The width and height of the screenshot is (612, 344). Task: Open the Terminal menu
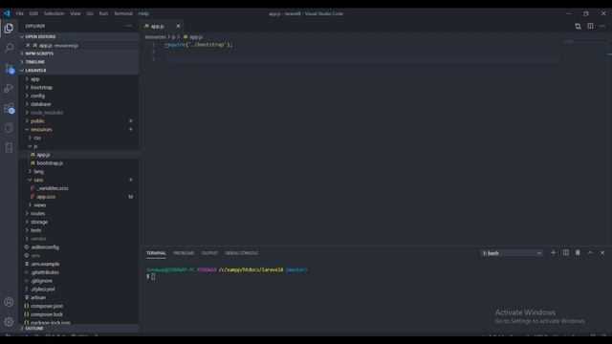123,13
